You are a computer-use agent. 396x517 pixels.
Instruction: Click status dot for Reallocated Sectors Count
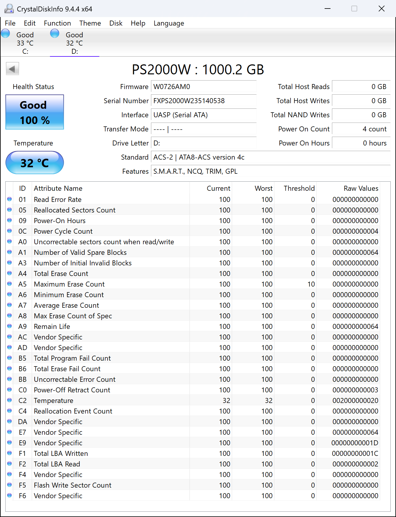(9, 210)
